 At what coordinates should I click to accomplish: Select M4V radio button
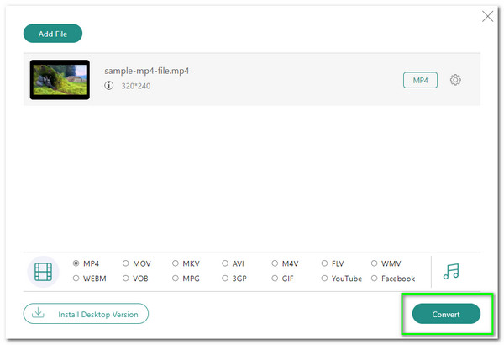point(275,263)
